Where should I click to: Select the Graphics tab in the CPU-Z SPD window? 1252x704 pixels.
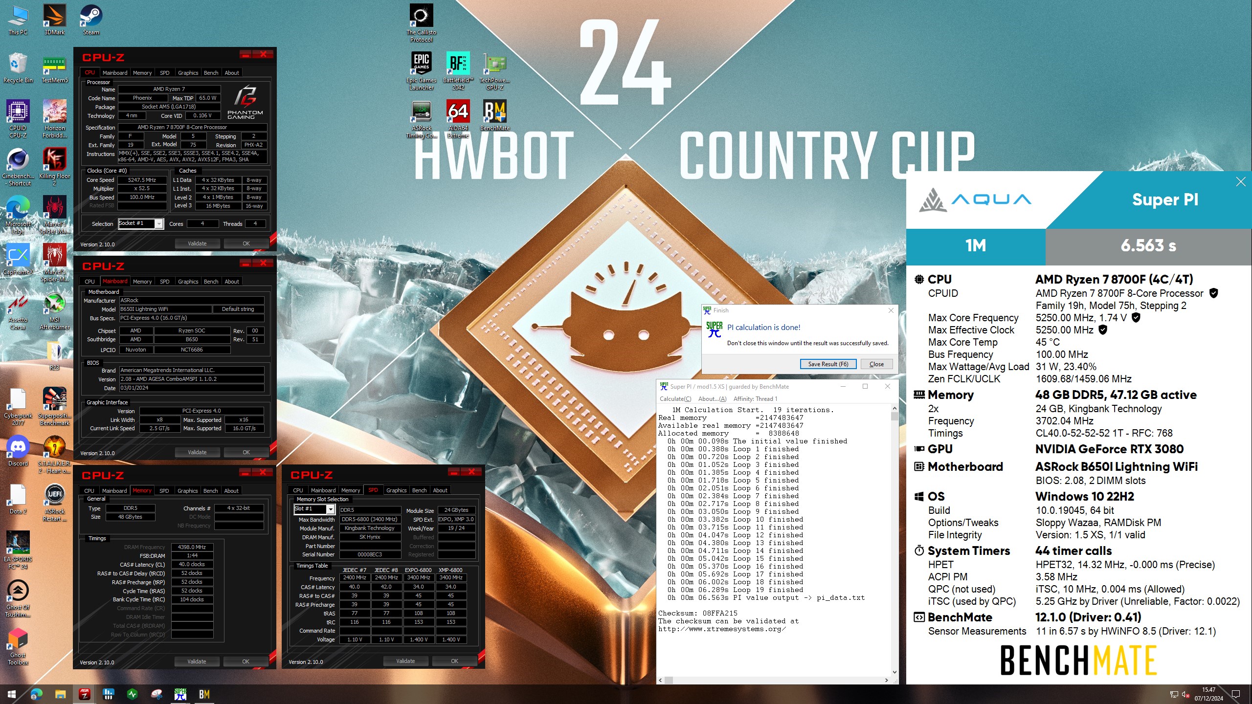(x=396, y=490)
